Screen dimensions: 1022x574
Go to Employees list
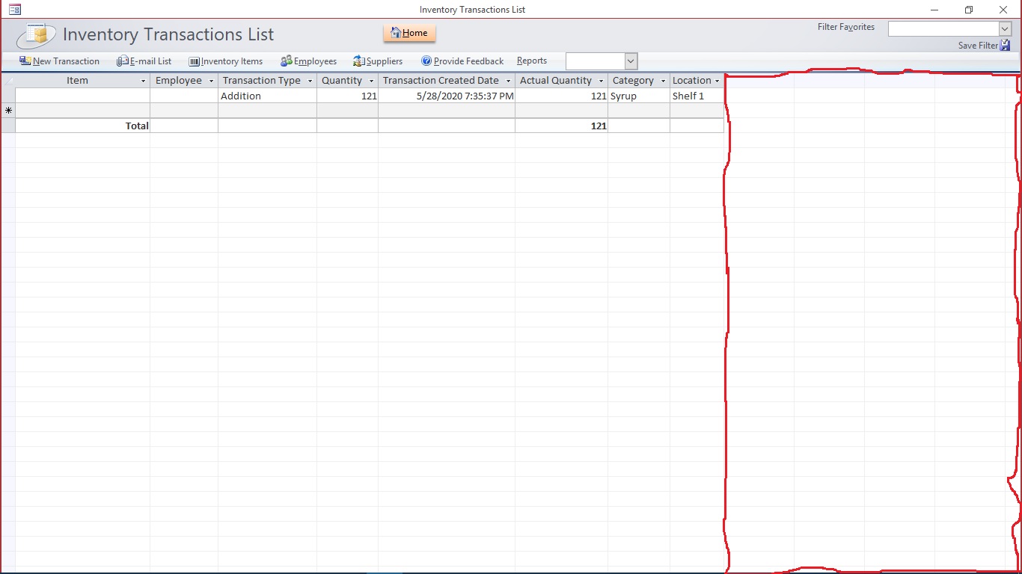308,61
